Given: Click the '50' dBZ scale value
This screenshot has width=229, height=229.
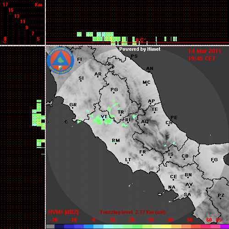Looking at the screenshot, I should (x=190, y=220).
